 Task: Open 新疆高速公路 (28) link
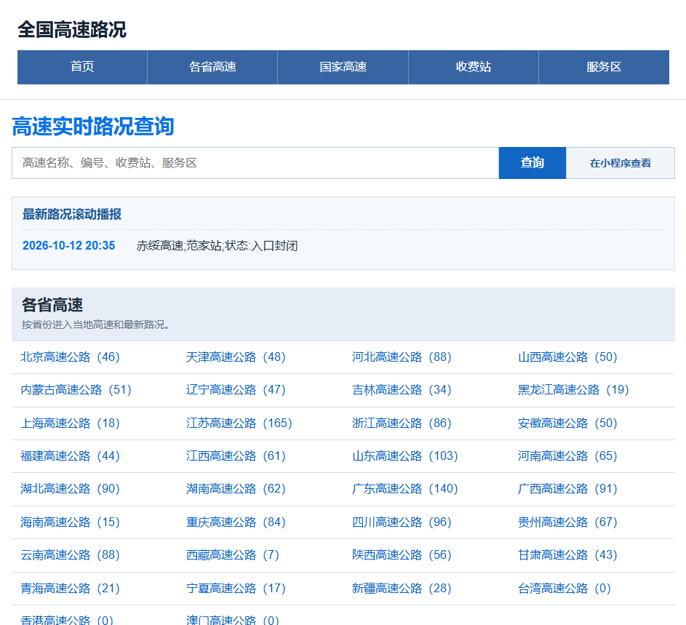pos(402,588)
